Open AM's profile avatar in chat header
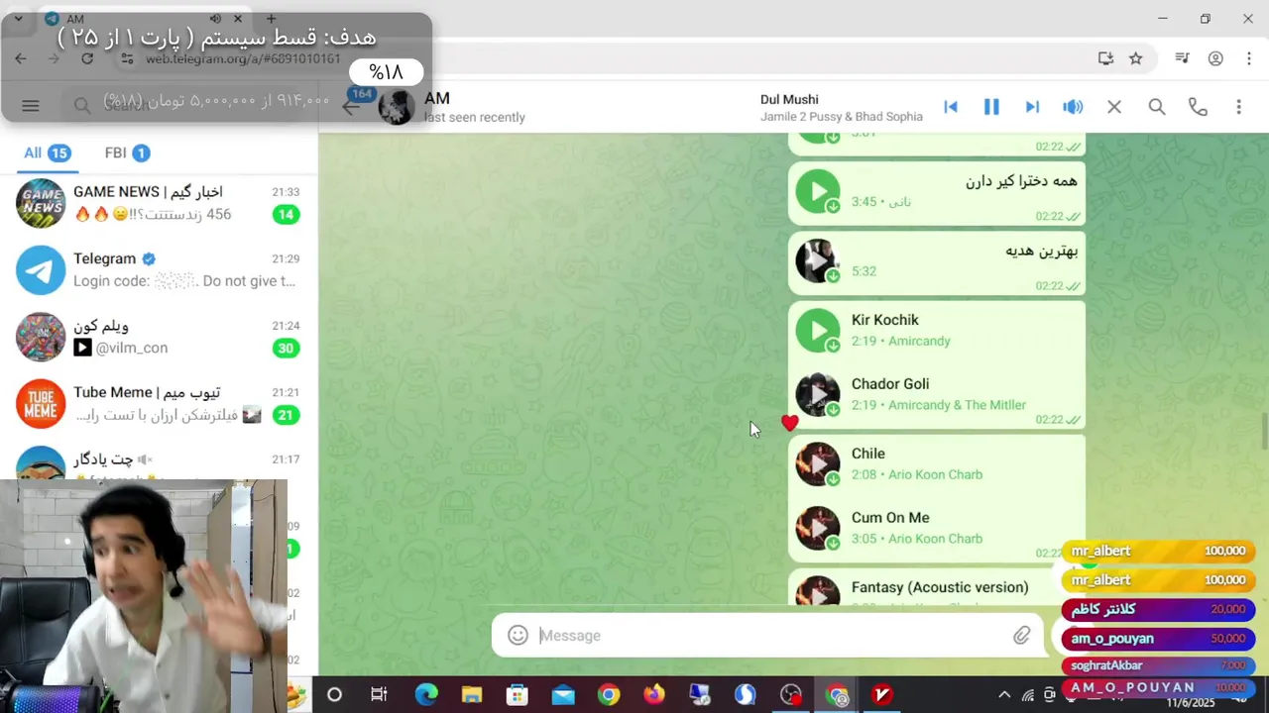 point(397,107)
